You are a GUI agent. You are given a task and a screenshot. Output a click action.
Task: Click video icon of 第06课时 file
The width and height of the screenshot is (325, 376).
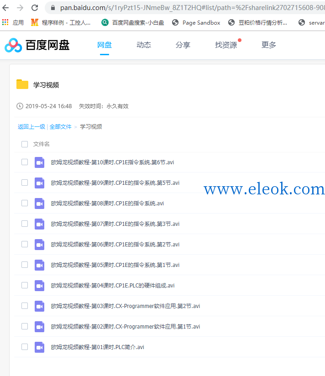(39, 244)
